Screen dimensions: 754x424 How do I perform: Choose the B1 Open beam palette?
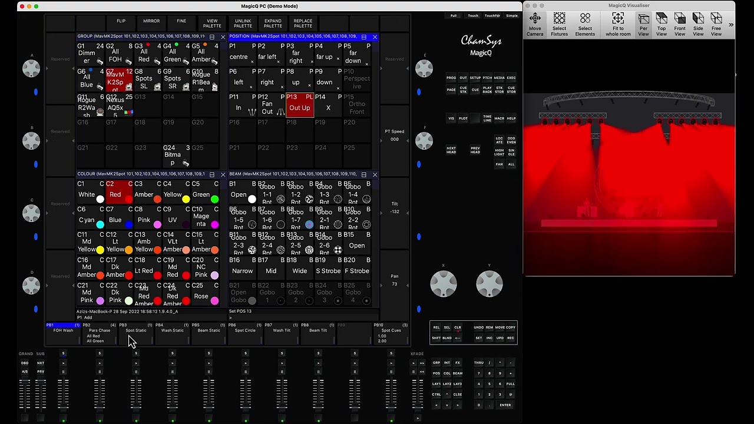(x=243, y=192)
